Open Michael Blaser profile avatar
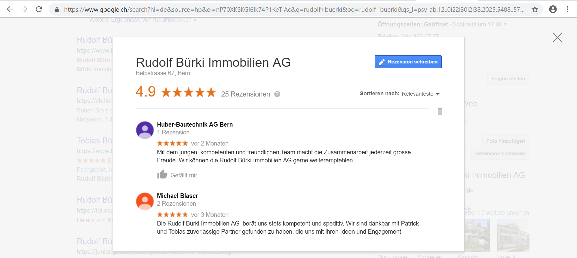Screen dimensions: 577x258 (145, 201)
